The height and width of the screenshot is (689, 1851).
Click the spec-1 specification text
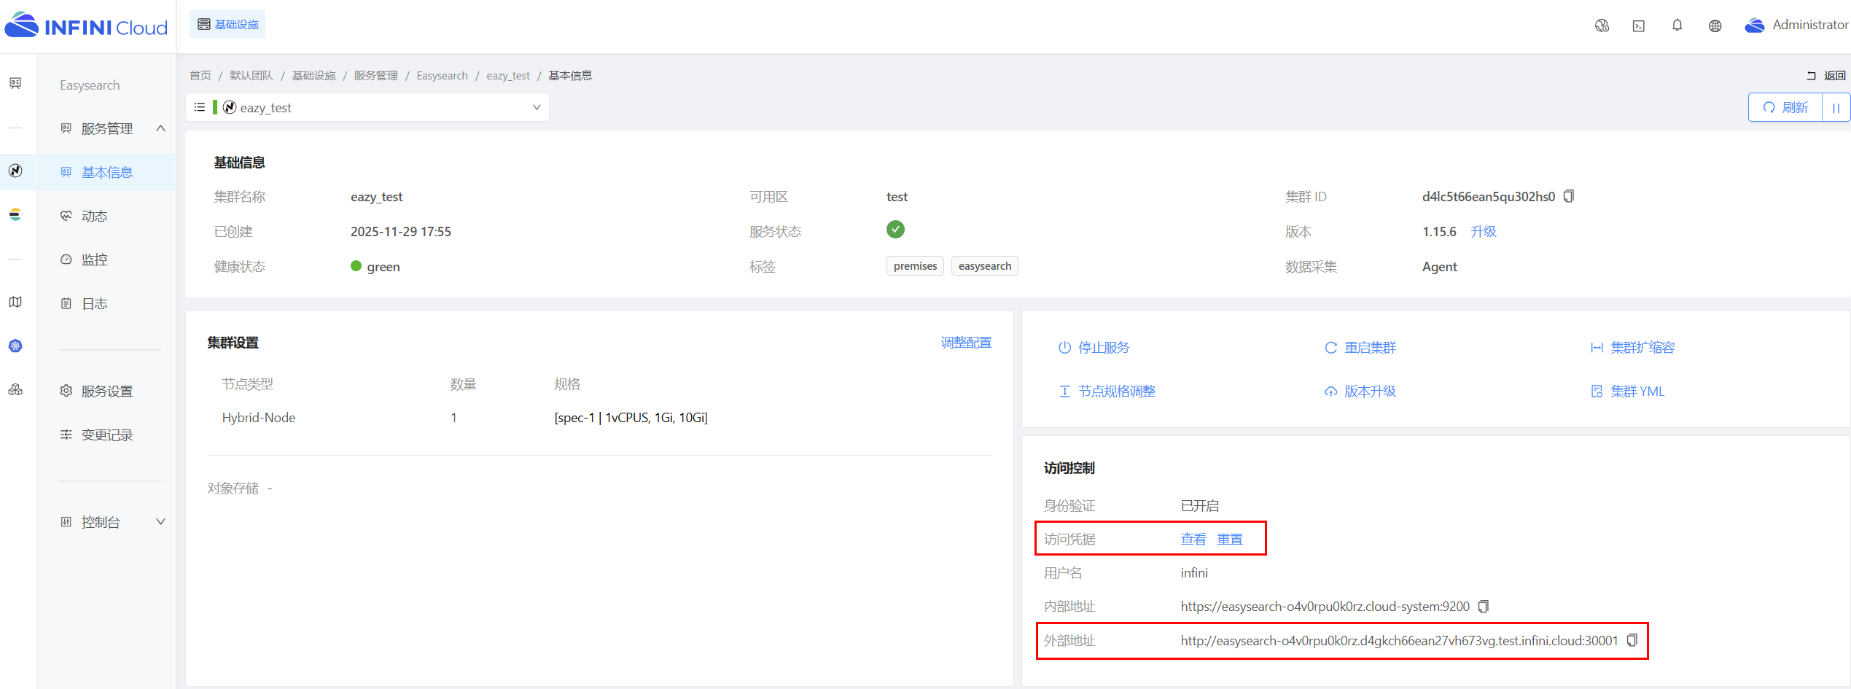pyautogui.click(x=631, y=418)
